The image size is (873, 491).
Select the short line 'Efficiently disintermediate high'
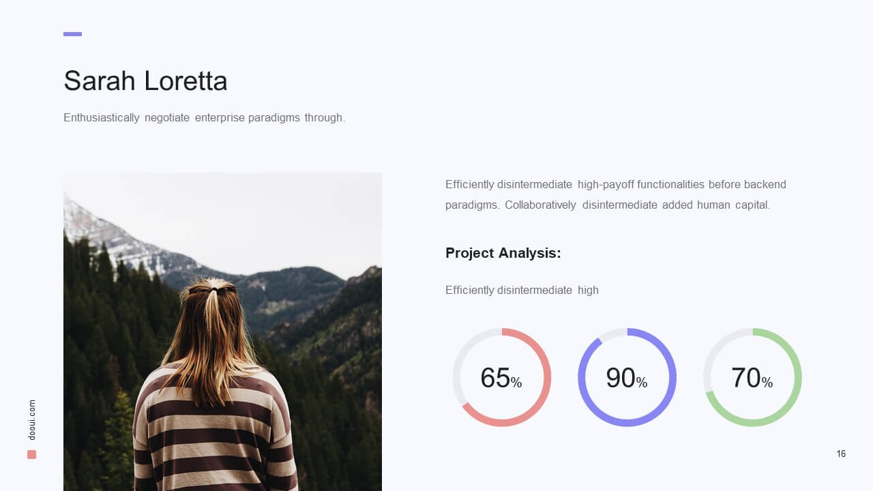click(x=522, y=290)
